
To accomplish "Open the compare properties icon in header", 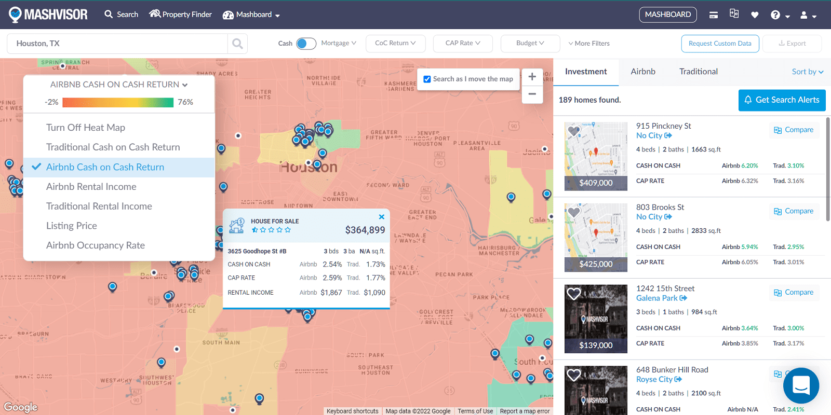I will coord(734,14).
